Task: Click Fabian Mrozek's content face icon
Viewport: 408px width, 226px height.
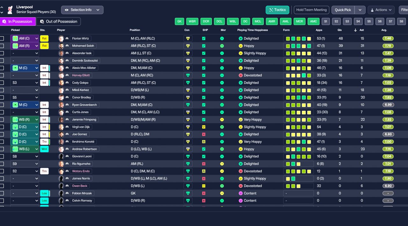Action: (x=241, y=193)
